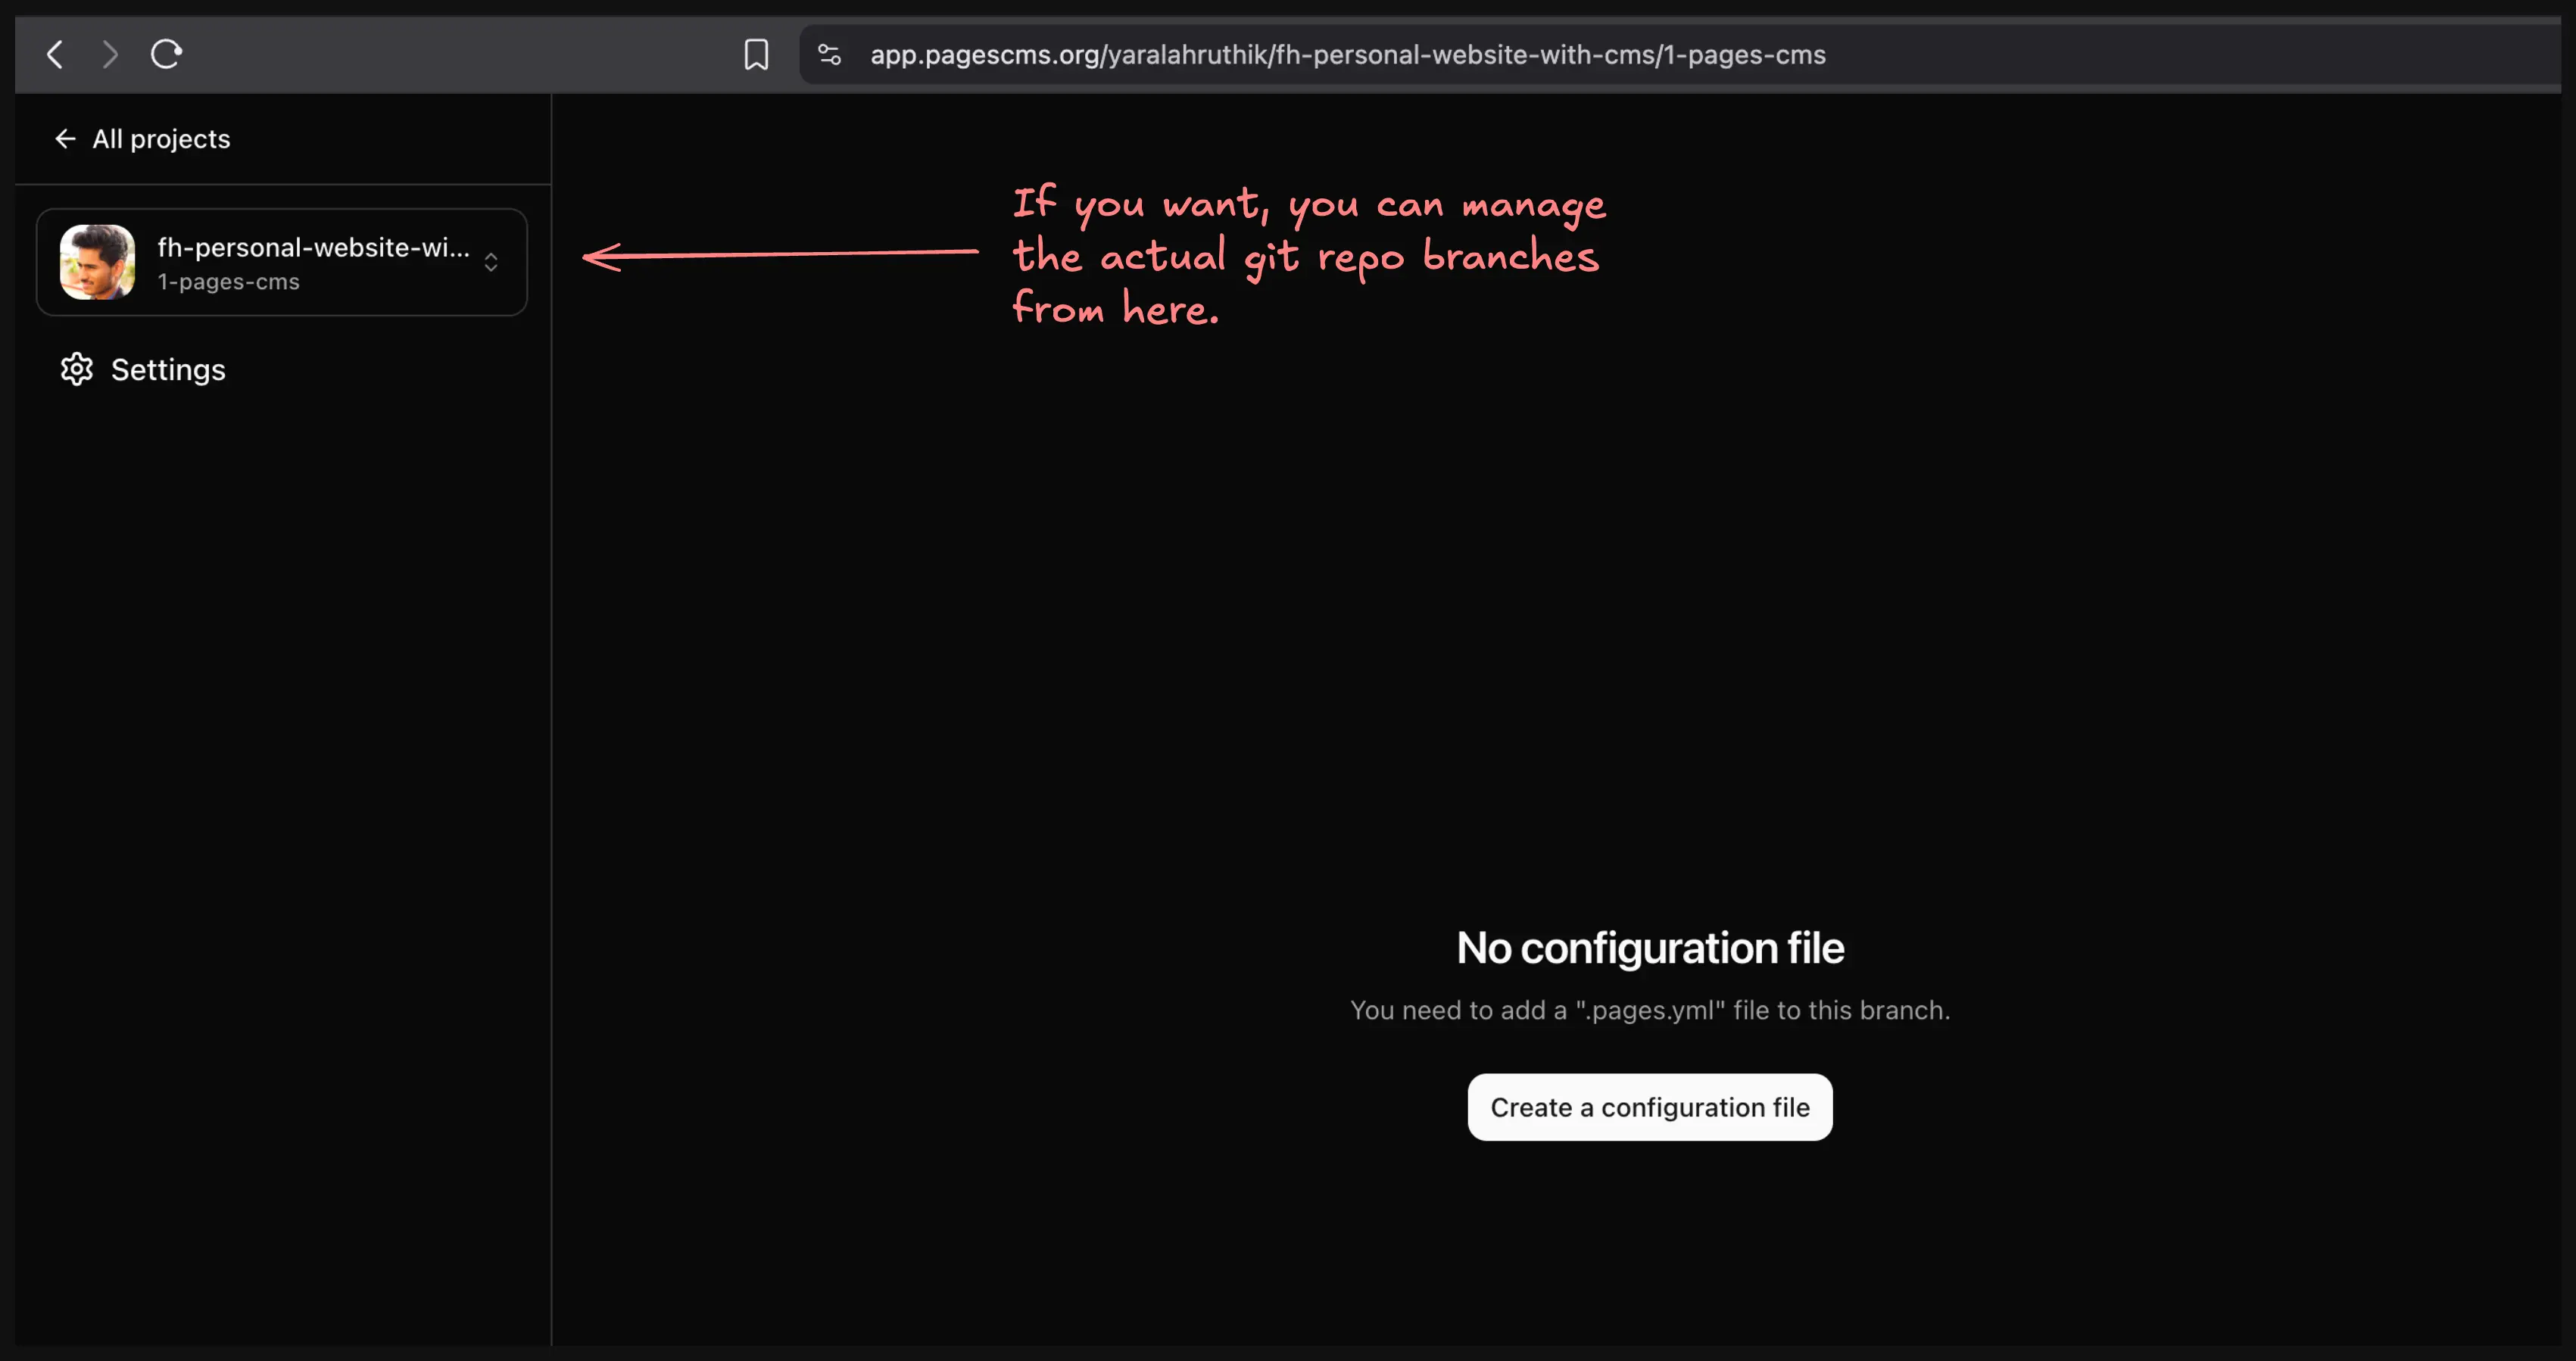Click the browser reload icon

pos(165,54)
